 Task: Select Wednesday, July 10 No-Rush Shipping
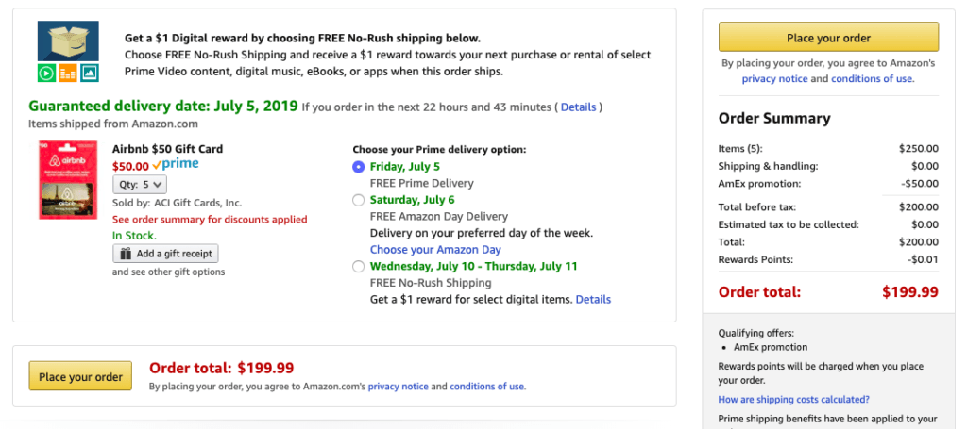358,267
